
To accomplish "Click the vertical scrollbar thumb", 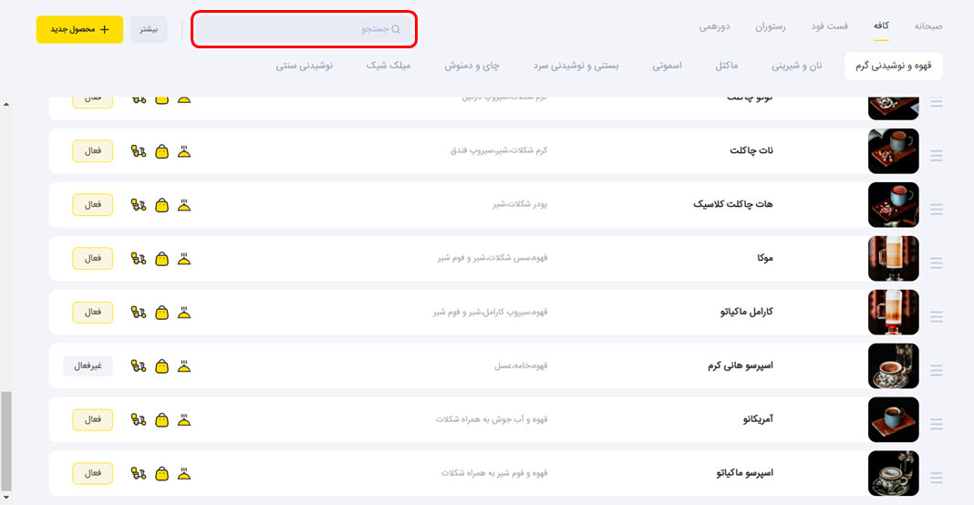I will point(6,441).
